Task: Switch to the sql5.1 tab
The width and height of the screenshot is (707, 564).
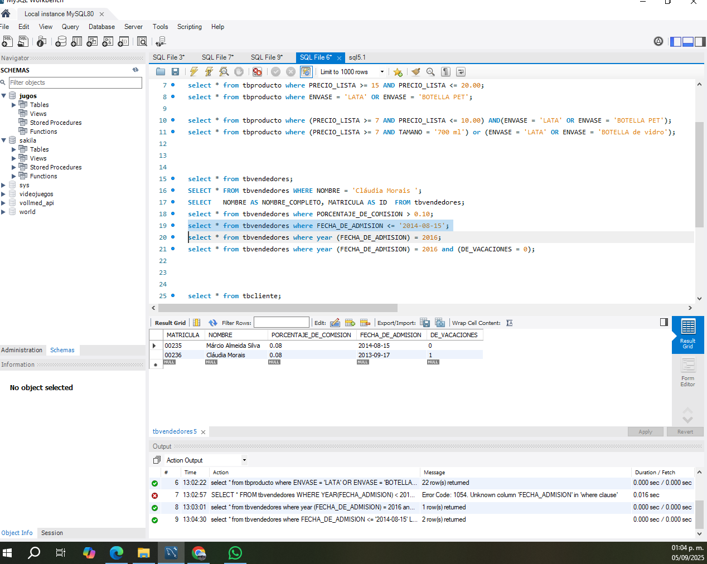Action: point(357,57)
